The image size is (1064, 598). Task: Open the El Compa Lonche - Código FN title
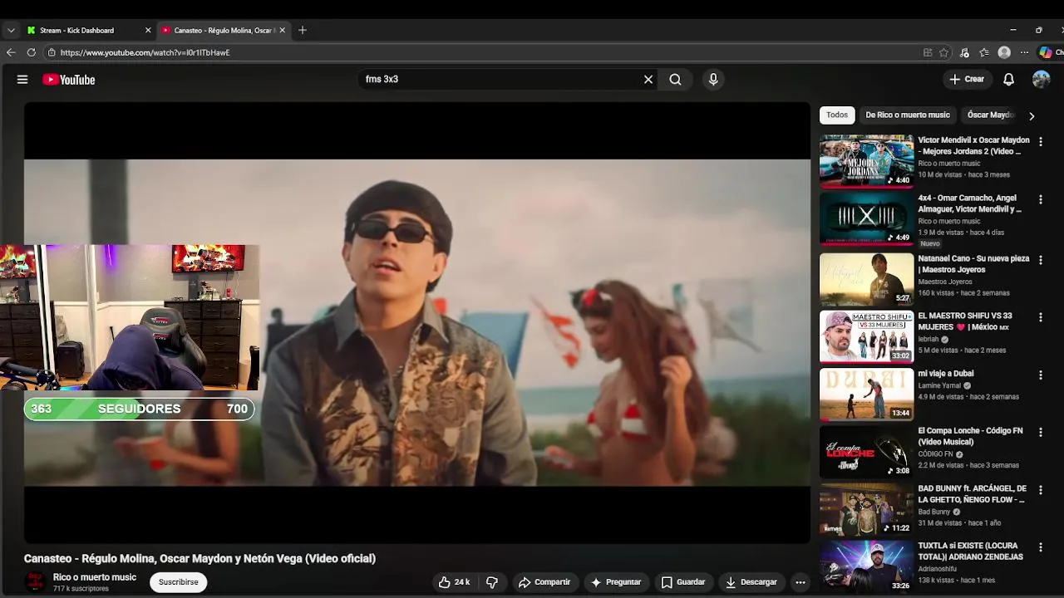[x=970, y=436]
